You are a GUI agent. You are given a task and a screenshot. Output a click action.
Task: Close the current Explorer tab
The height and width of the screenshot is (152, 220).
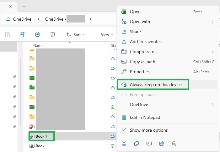point(10,7)
